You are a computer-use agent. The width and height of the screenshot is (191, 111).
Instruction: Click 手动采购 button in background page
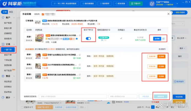[x=179, y=97]
